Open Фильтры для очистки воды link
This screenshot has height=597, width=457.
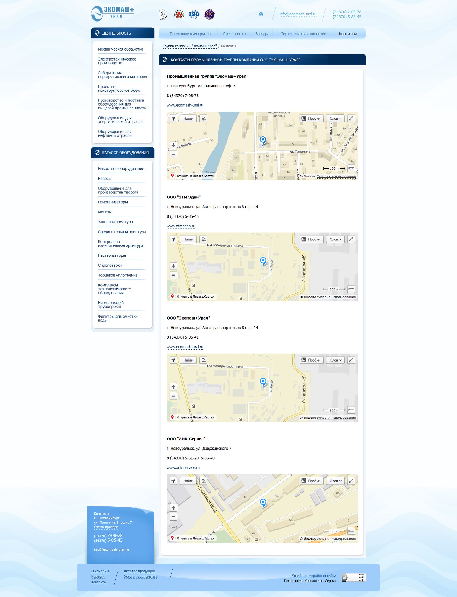point(118,318)
